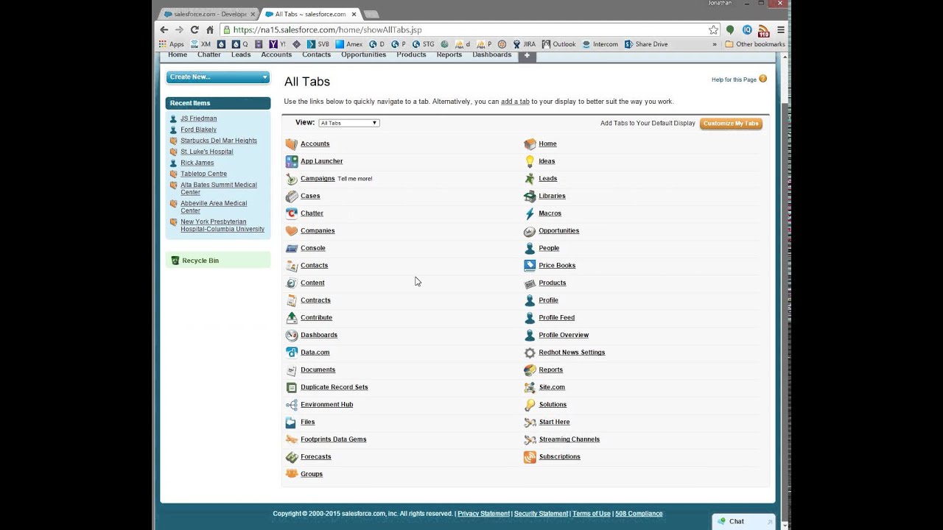
Task: Click the plus All Tabs tab
Action: click(527, 56)
